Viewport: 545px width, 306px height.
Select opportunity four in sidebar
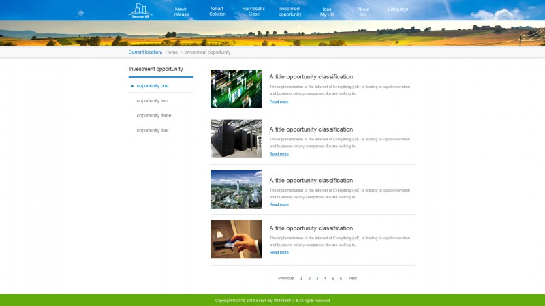152,130
